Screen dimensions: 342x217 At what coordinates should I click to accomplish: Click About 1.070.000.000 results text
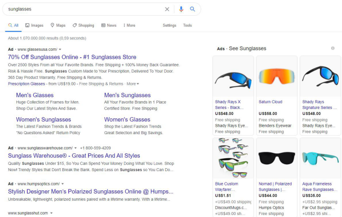[x=47, y=38]
